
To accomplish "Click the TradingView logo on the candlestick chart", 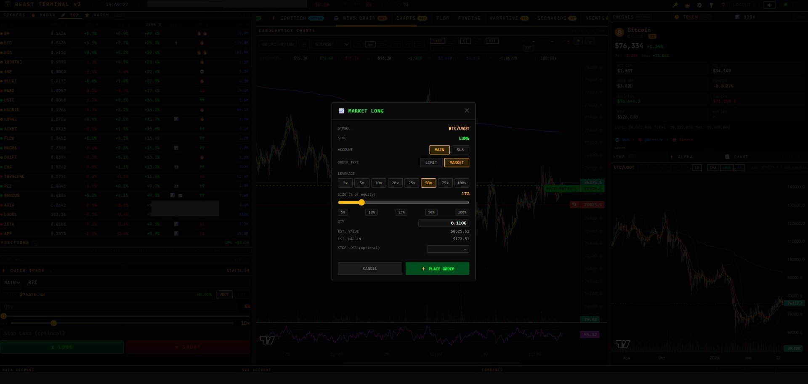I will (x=268, y=340).
